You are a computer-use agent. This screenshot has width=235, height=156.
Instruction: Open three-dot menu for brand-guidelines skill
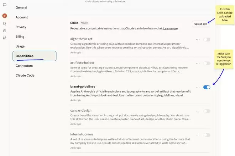(x=198, y=87)
